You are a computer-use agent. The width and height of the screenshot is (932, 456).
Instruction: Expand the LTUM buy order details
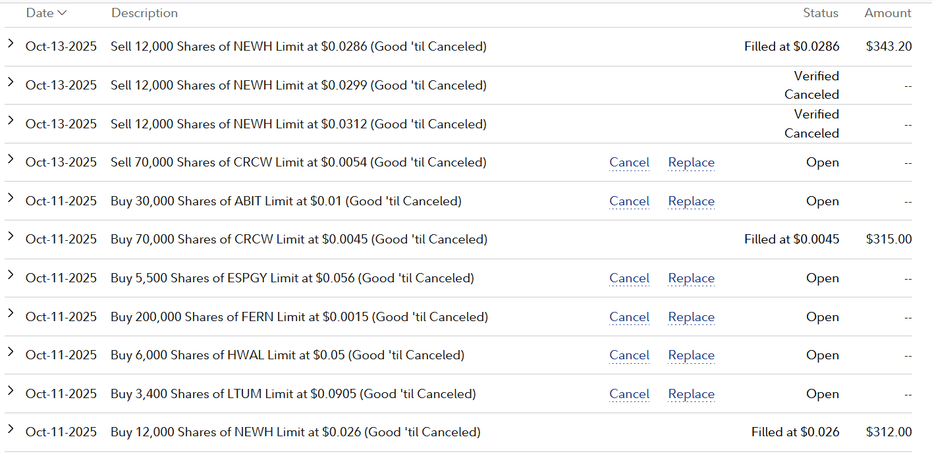(11, 390)
